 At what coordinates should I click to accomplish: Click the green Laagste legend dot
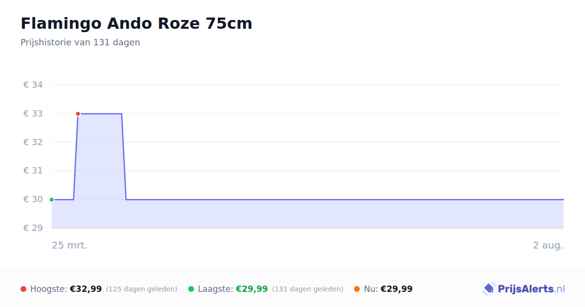coord(191,289)
